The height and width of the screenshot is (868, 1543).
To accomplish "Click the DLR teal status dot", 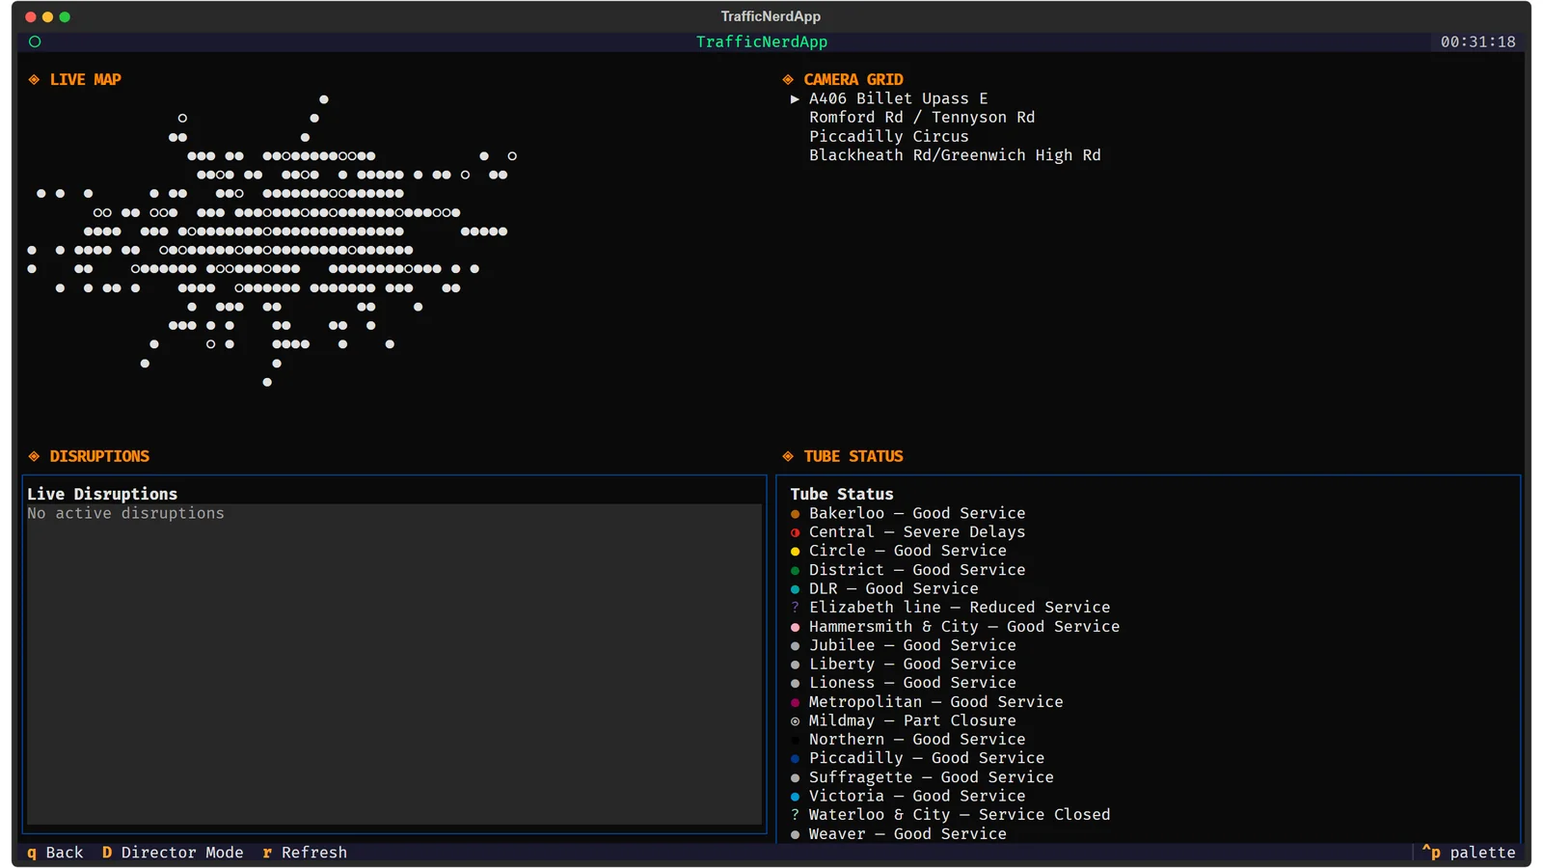I will [796, 589].
